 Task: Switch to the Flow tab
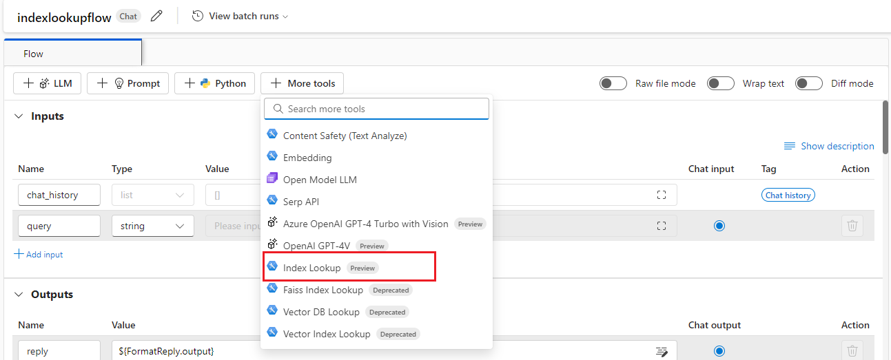coord(72,53)
